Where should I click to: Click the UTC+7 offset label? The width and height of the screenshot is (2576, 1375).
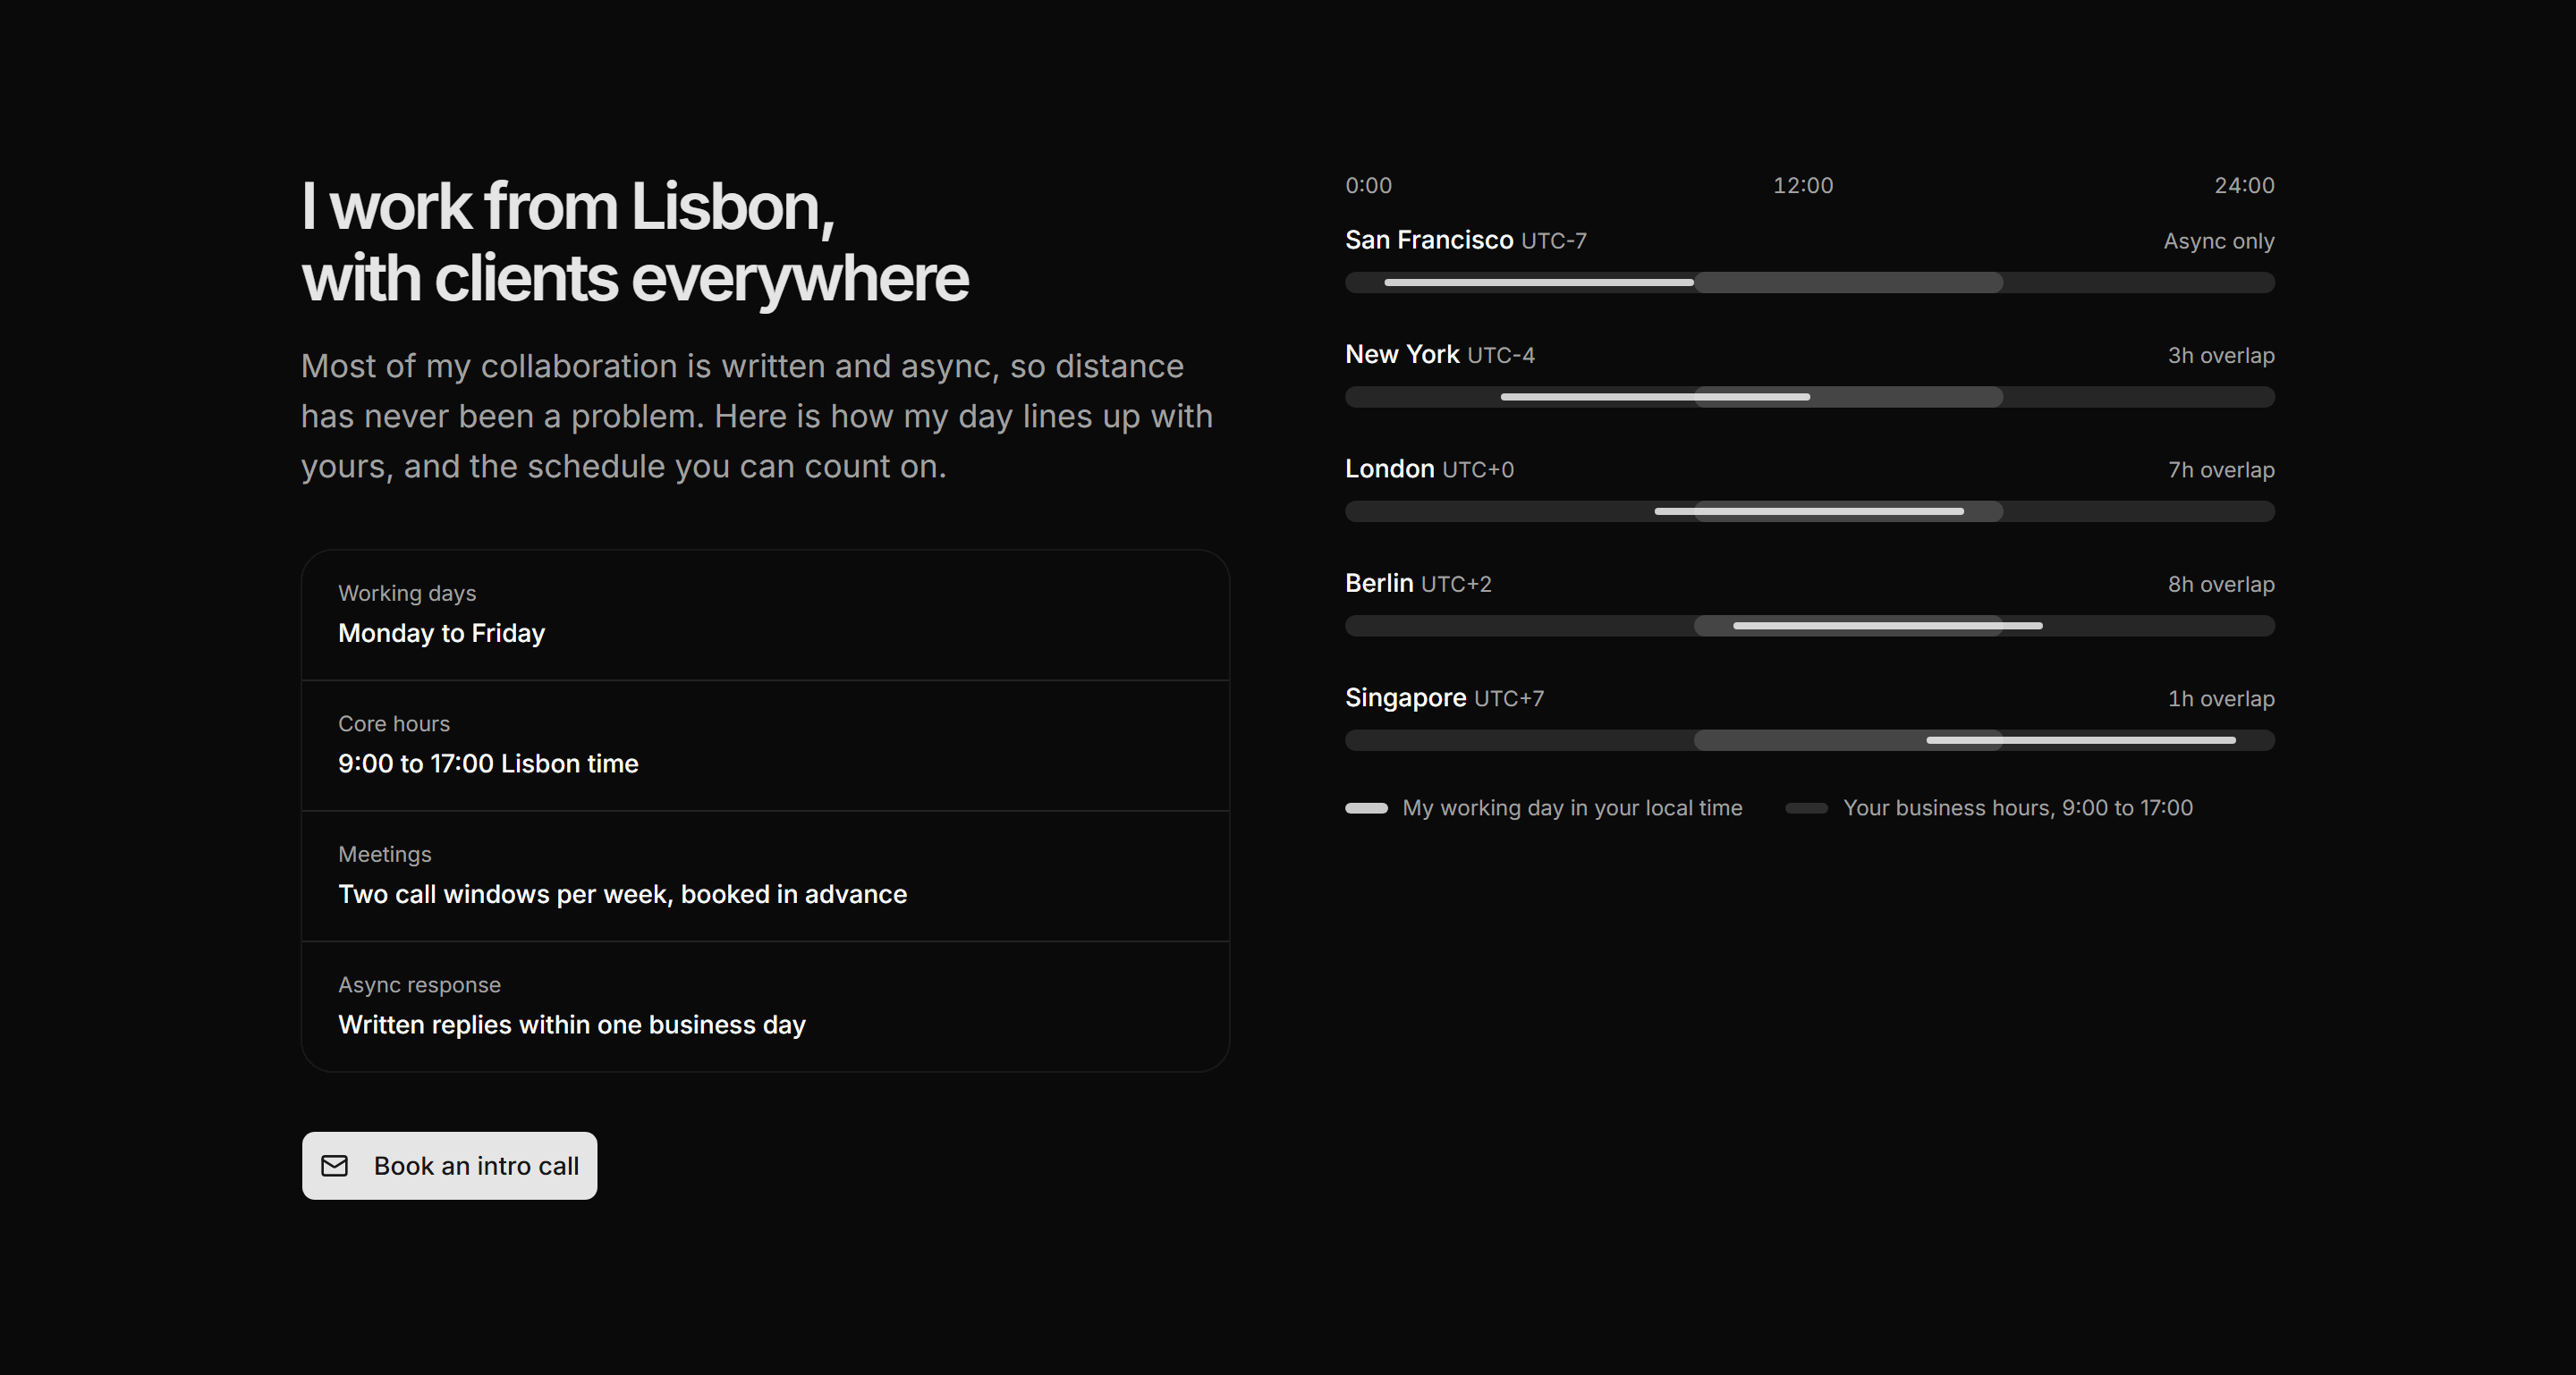click(x=1509, y=698)
